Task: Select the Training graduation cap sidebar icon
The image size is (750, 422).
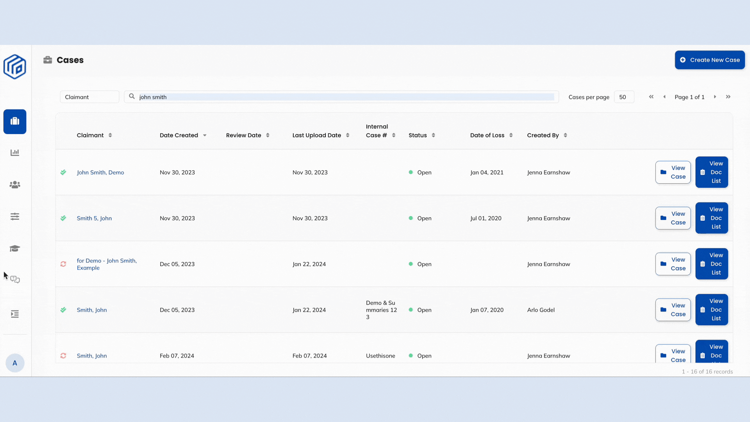Action: click(x=14, y=249)
